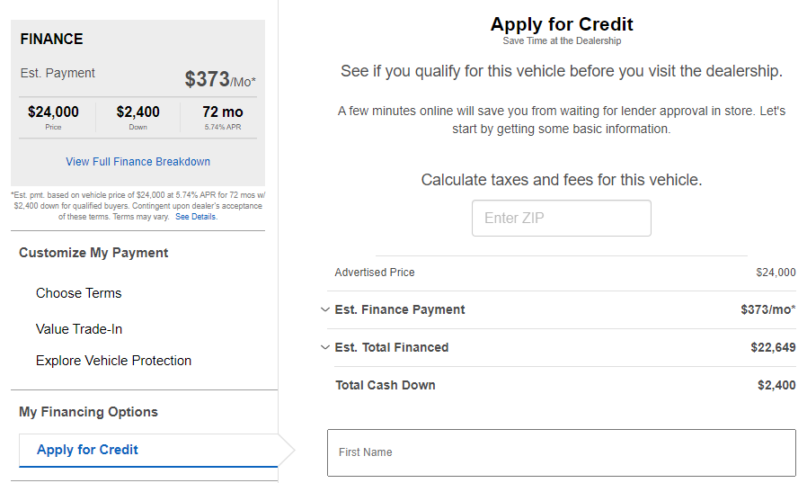Click the $373/Mo estimated payment amount

click(x=220, y=79)
